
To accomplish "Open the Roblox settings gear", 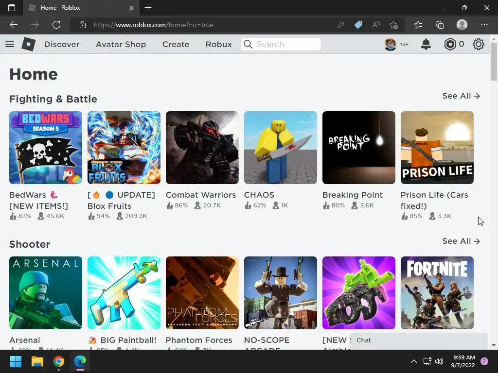I will 479,44.
